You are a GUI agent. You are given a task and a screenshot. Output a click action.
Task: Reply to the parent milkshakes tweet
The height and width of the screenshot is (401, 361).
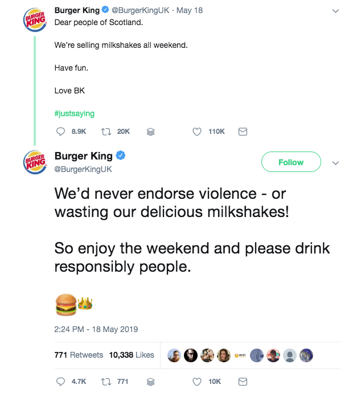point(61,132)
